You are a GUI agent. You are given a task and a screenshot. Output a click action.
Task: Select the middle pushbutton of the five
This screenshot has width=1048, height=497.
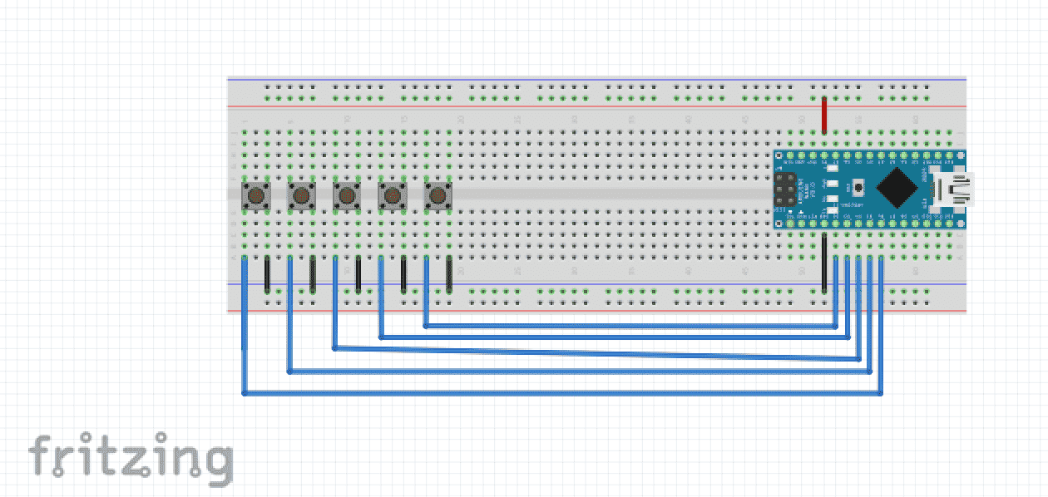pyautogui.click(x=347, y=196)
